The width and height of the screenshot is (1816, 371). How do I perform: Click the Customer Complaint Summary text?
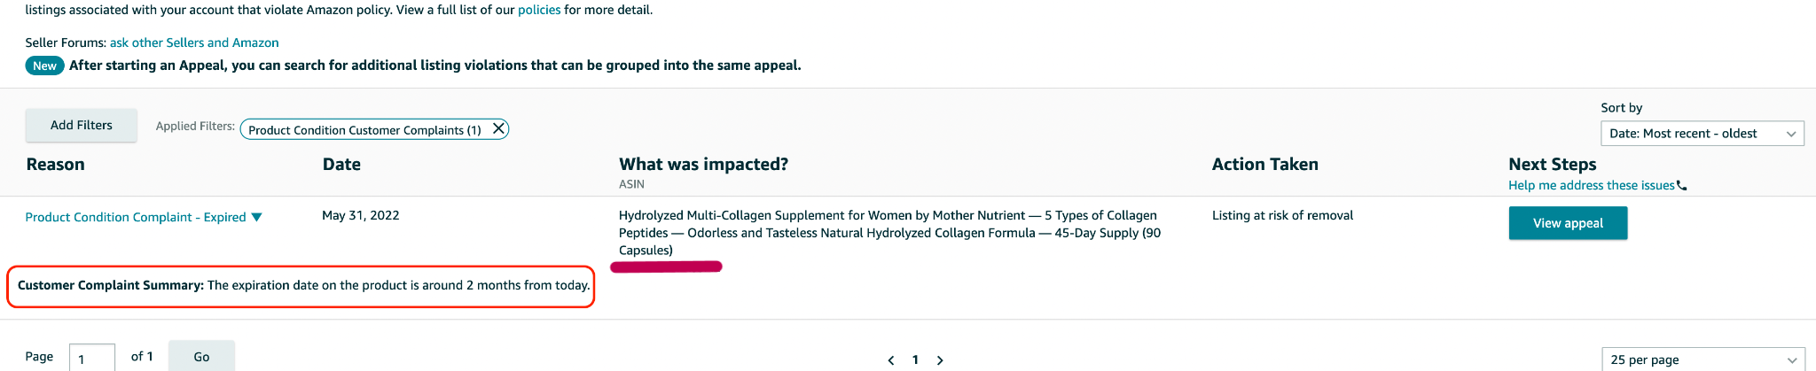[x=303, y=285]
